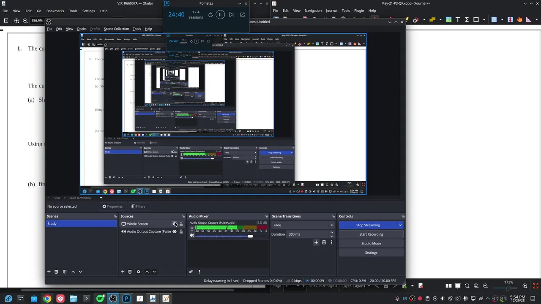Open Xournal++ rectangle shape dropdown arrow
The height and width of the screenshot is (304, 541).
tap(483, 19)
